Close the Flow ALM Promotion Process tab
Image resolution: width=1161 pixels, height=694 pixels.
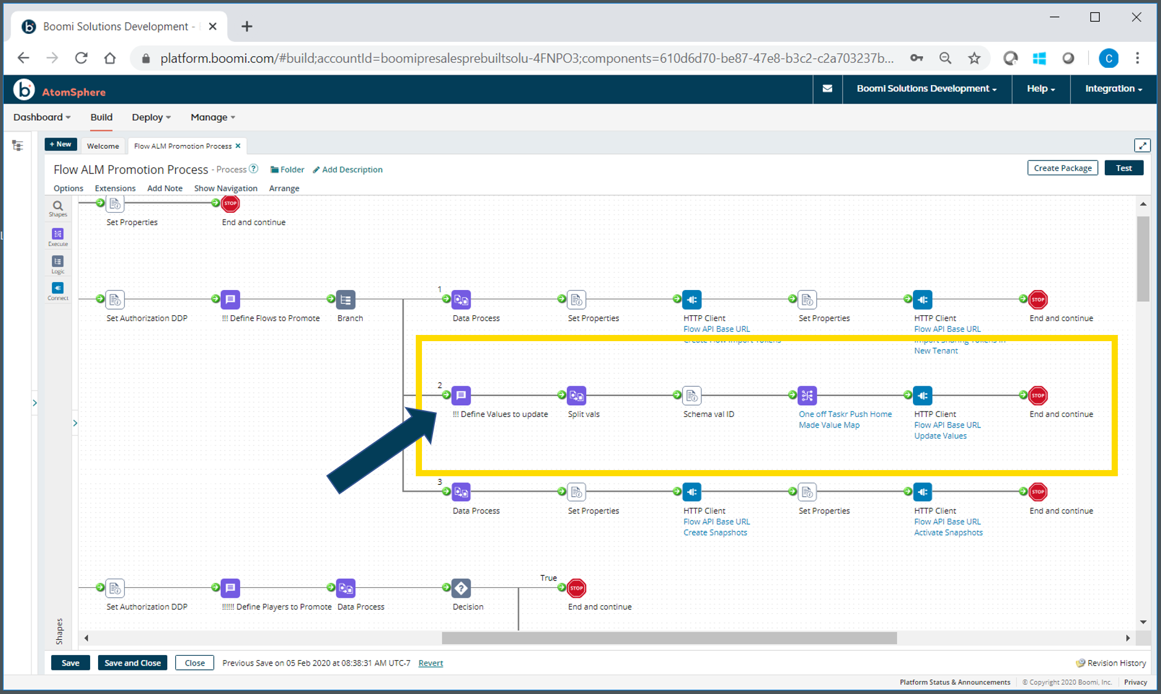point(238,146)
